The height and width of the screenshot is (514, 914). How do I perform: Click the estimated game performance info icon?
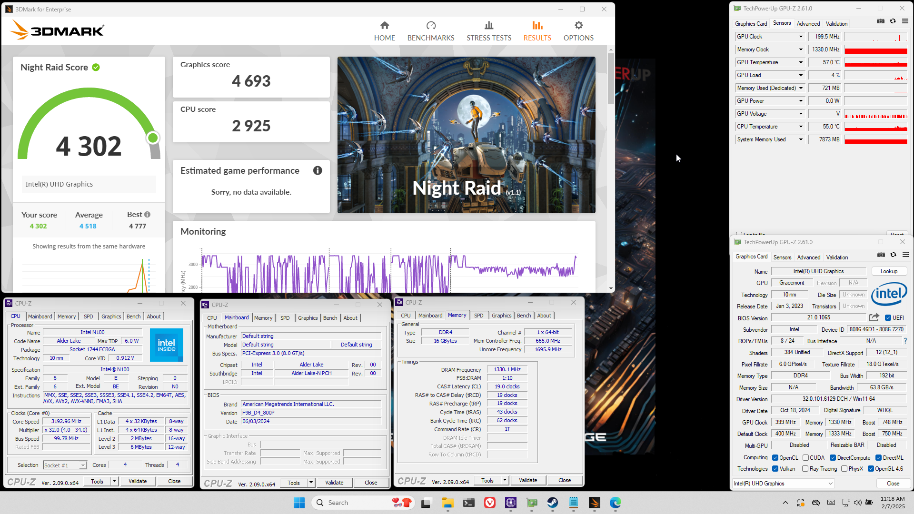[318, 170]
